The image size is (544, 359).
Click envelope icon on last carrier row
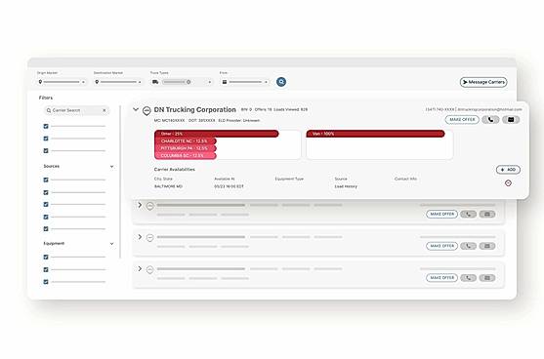(487, 278)
